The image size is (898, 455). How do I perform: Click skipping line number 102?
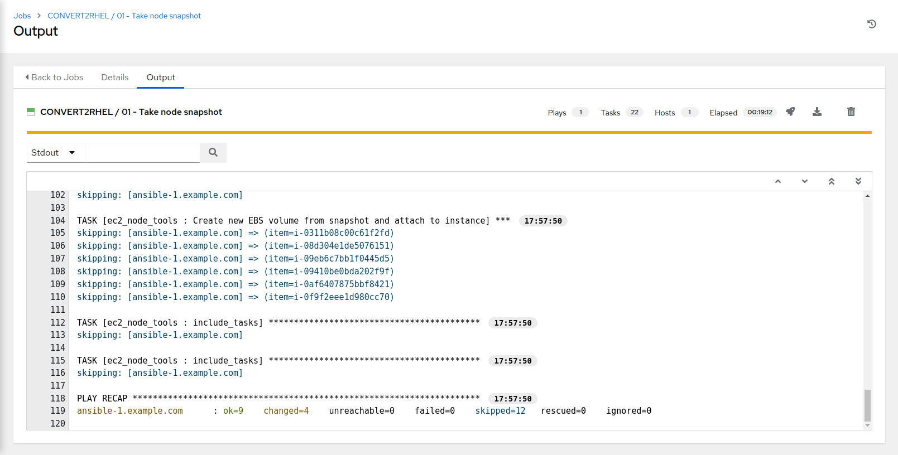pos(58,195)
